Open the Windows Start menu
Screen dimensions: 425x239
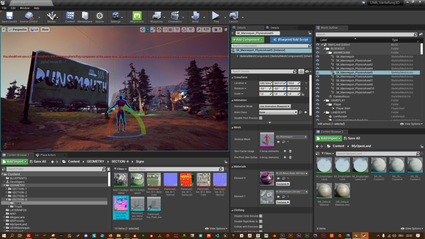(x=4, y=236)
